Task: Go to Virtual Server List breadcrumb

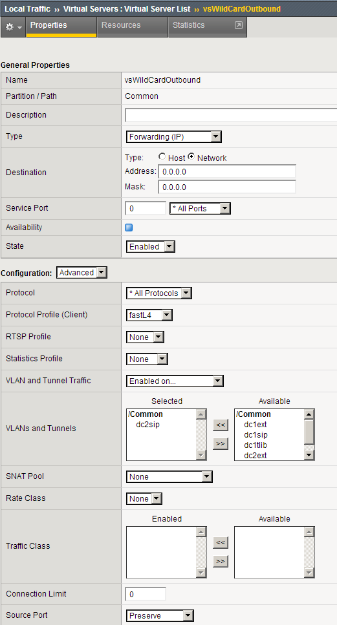Action: click(127, 8)
